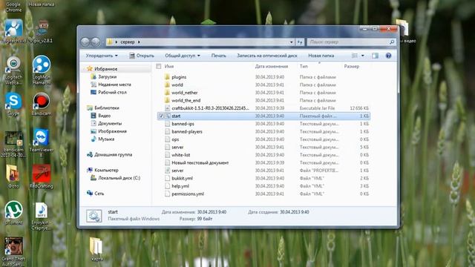This screenshot has height=267, width=475.
Task: Open Библиотеки in the navigation pane
Action: 106,108
